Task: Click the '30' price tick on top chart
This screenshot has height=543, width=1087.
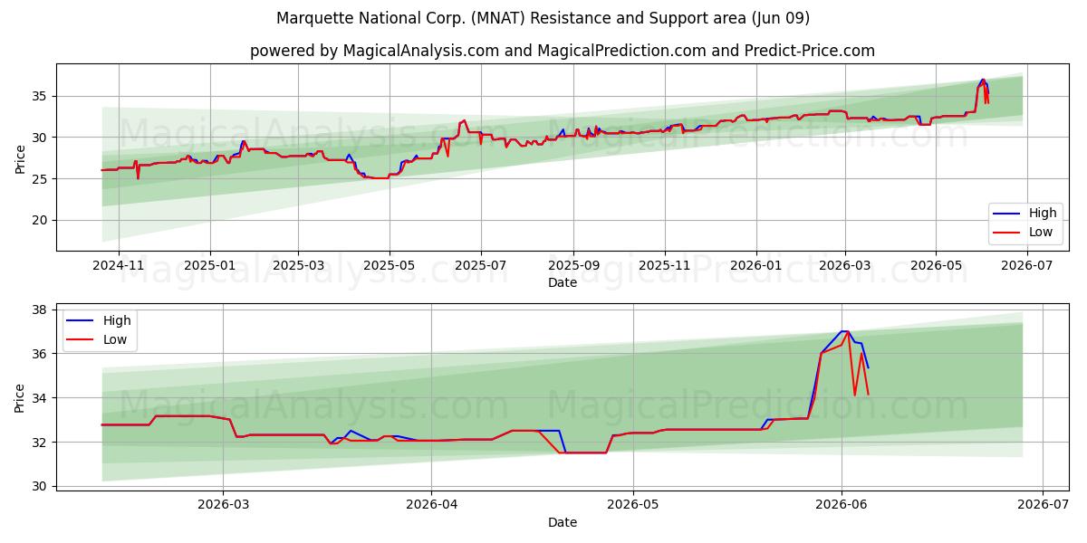Action: (42, 138)
